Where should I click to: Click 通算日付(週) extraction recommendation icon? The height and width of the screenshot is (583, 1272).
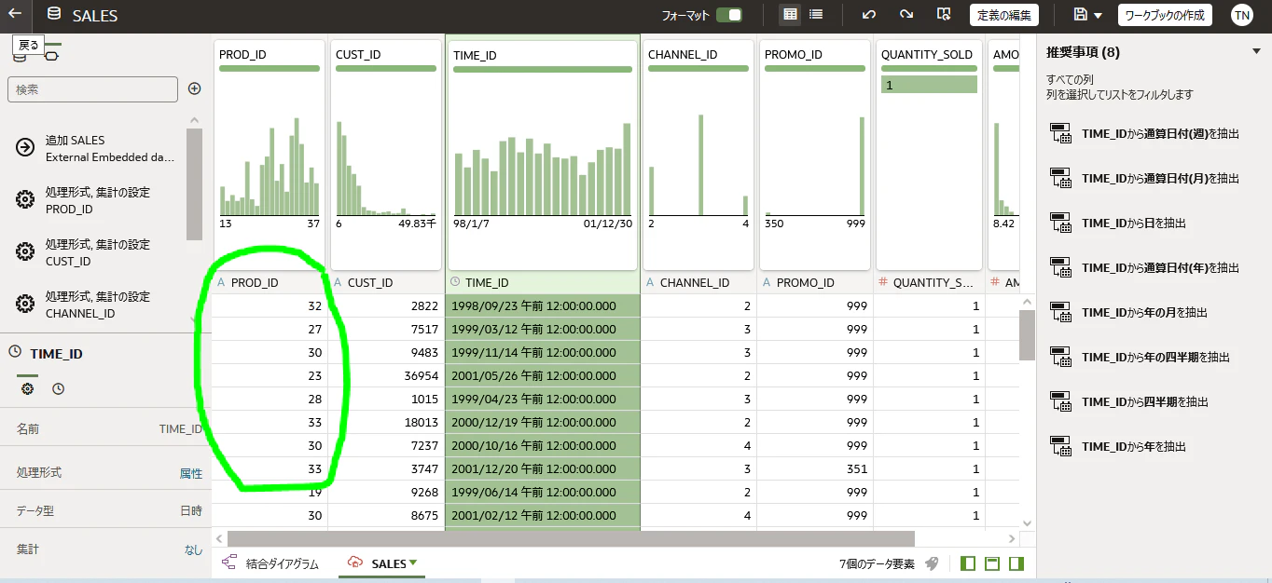pyautogui.click(x=1061, y=133)
